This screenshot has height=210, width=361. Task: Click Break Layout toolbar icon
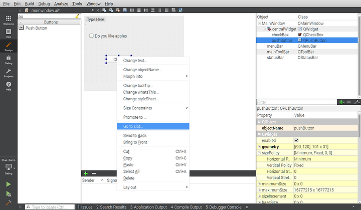[173, 10]
